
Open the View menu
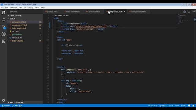tap(21, 8)
